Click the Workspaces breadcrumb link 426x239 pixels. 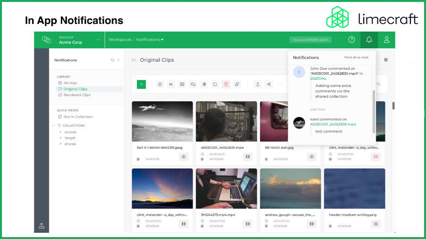(x=120, y=40)
